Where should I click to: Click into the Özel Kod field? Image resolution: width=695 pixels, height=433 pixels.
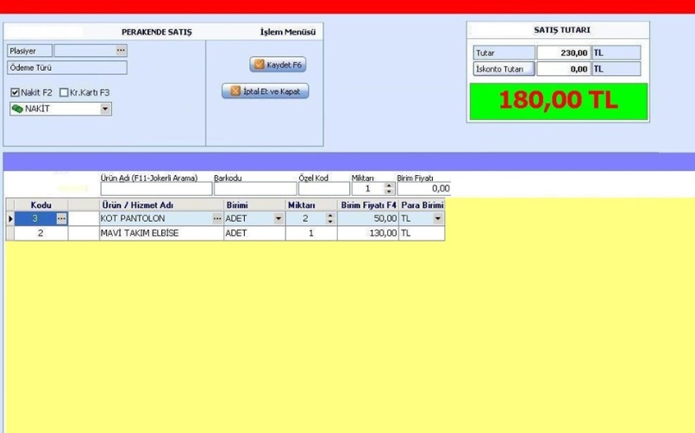(323, 188)
